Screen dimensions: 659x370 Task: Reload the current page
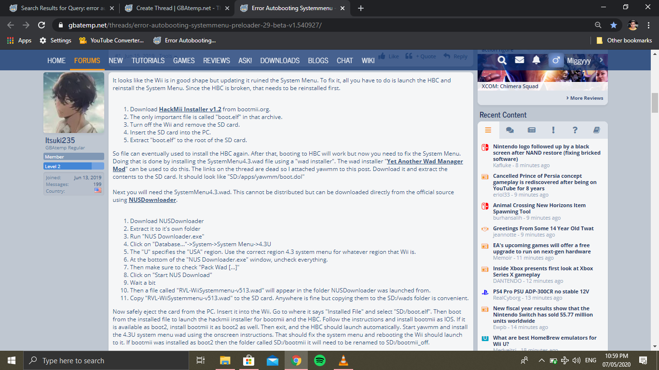(41, 25)
